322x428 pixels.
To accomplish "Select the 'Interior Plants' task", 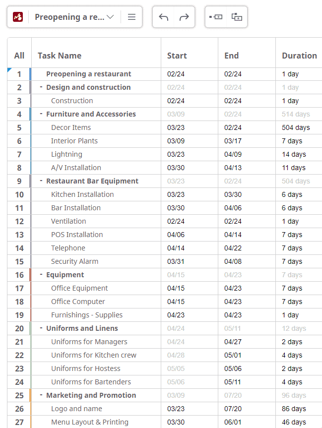I will pos(74,141).
